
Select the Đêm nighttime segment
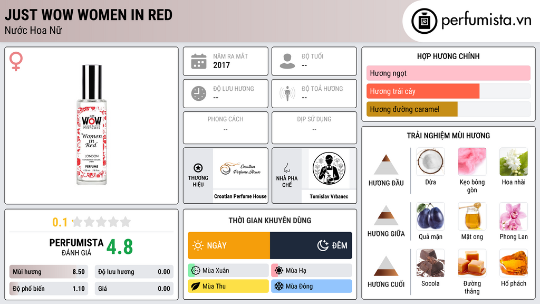[311, 245]
